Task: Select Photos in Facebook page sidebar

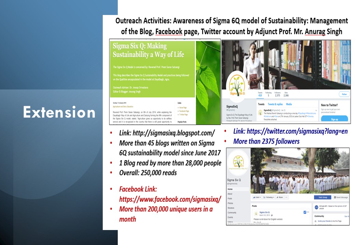Action: [x=230, y=203]
